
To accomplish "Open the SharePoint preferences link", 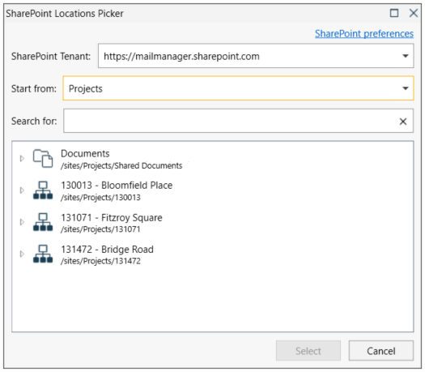I will tap(364, 34).
